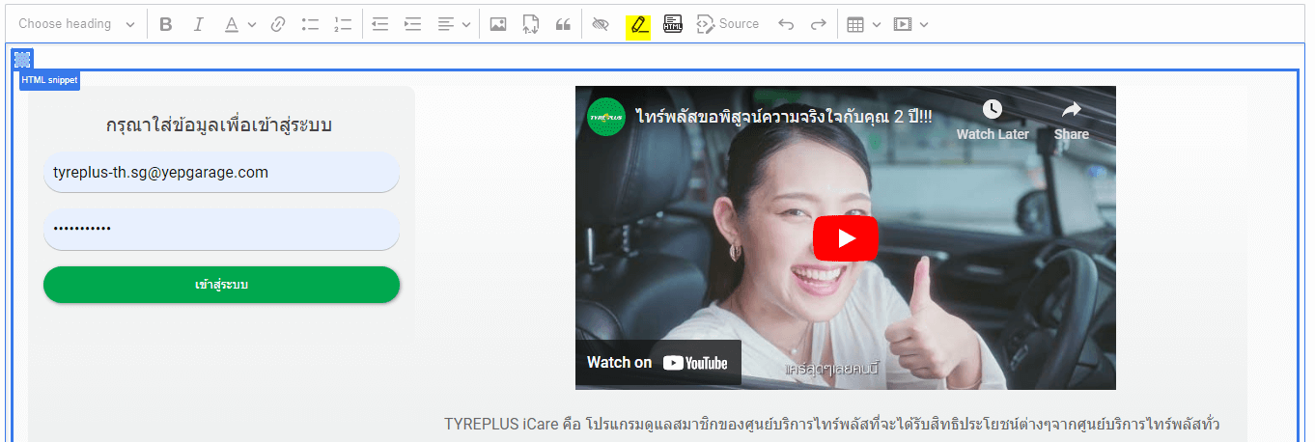Image resolution: width=1315 pixels, height=442 pixels.
Task: Click the file upload icon
Action: (530, 24)
